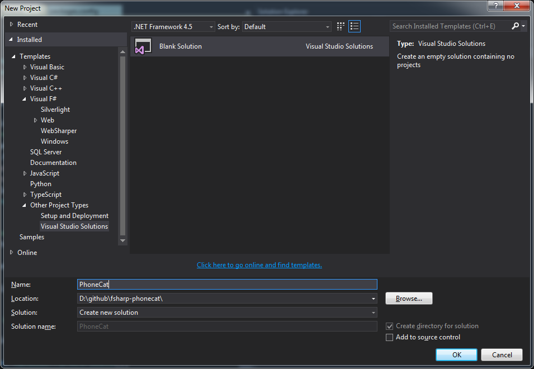This screenshot has height=369, width=534.
Task: Select the Samples node
Action: point(32,237)
